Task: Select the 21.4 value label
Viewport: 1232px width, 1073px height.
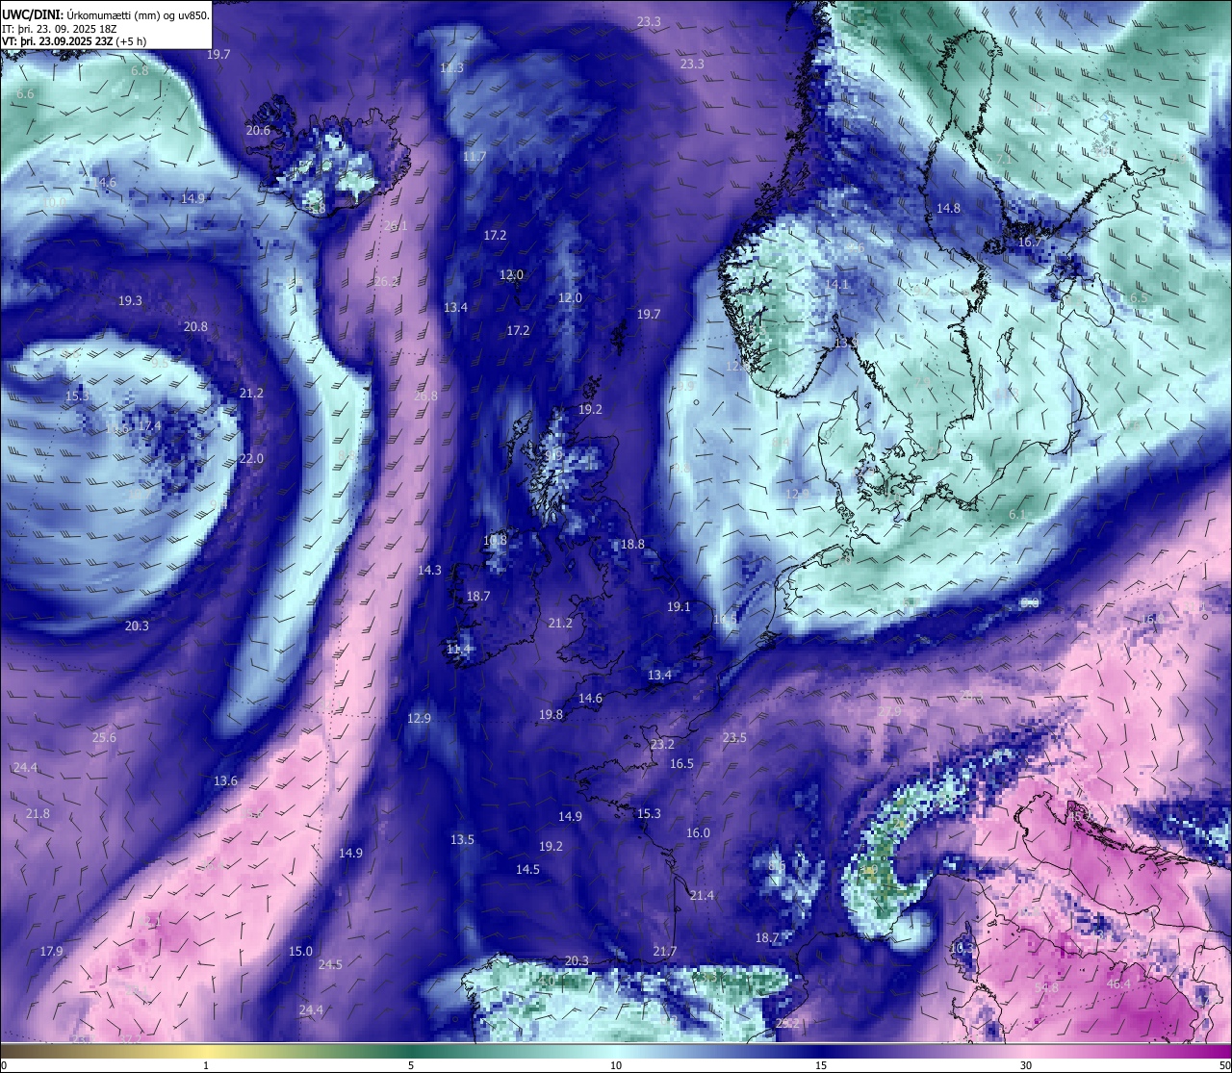Action: point(702,896)
